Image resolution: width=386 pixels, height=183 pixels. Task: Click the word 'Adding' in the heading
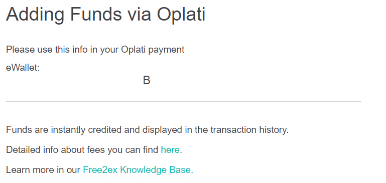click(35, 15)
